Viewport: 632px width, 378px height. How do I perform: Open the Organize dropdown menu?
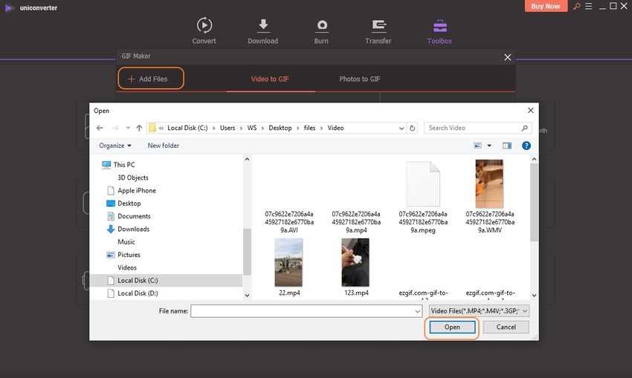click(x=115, y=146)
